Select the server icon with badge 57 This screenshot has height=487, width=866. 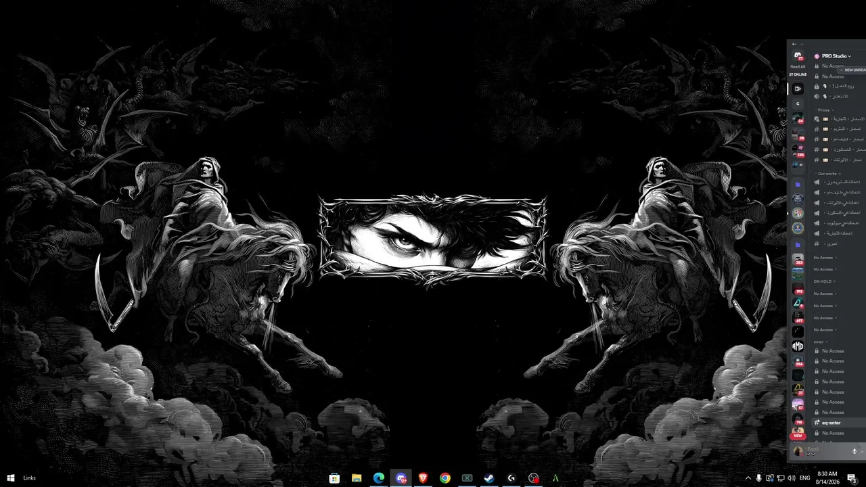[x=798, y=404]
